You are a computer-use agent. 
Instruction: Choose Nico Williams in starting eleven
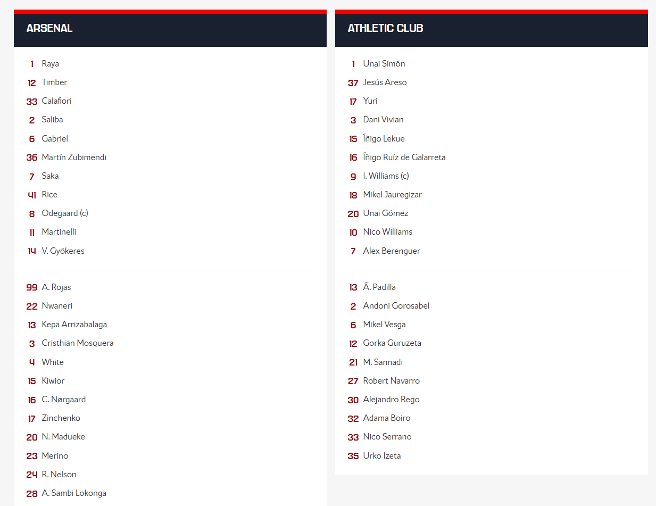[x=388, y=232]
